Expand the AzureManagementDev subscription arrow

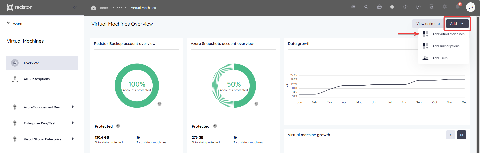click(73, 107)
